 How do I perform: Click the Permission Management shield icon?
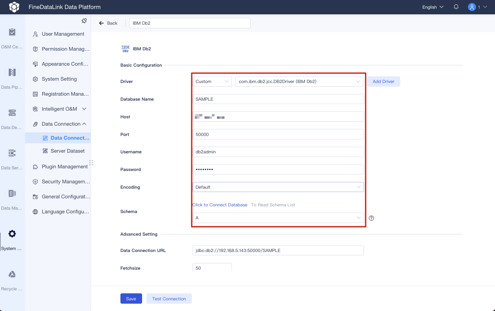pyautogui.click(x=35, y=49)
